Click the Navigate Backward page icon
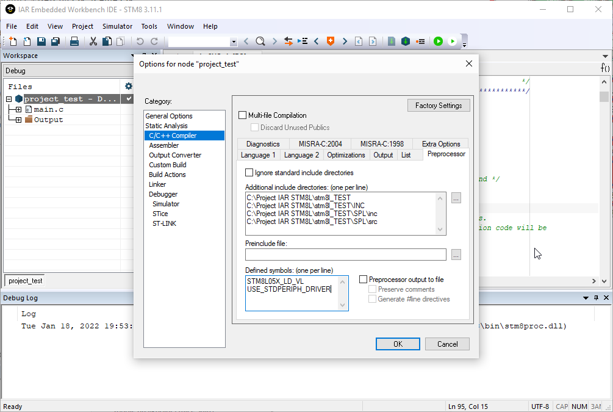 [359, 41]
